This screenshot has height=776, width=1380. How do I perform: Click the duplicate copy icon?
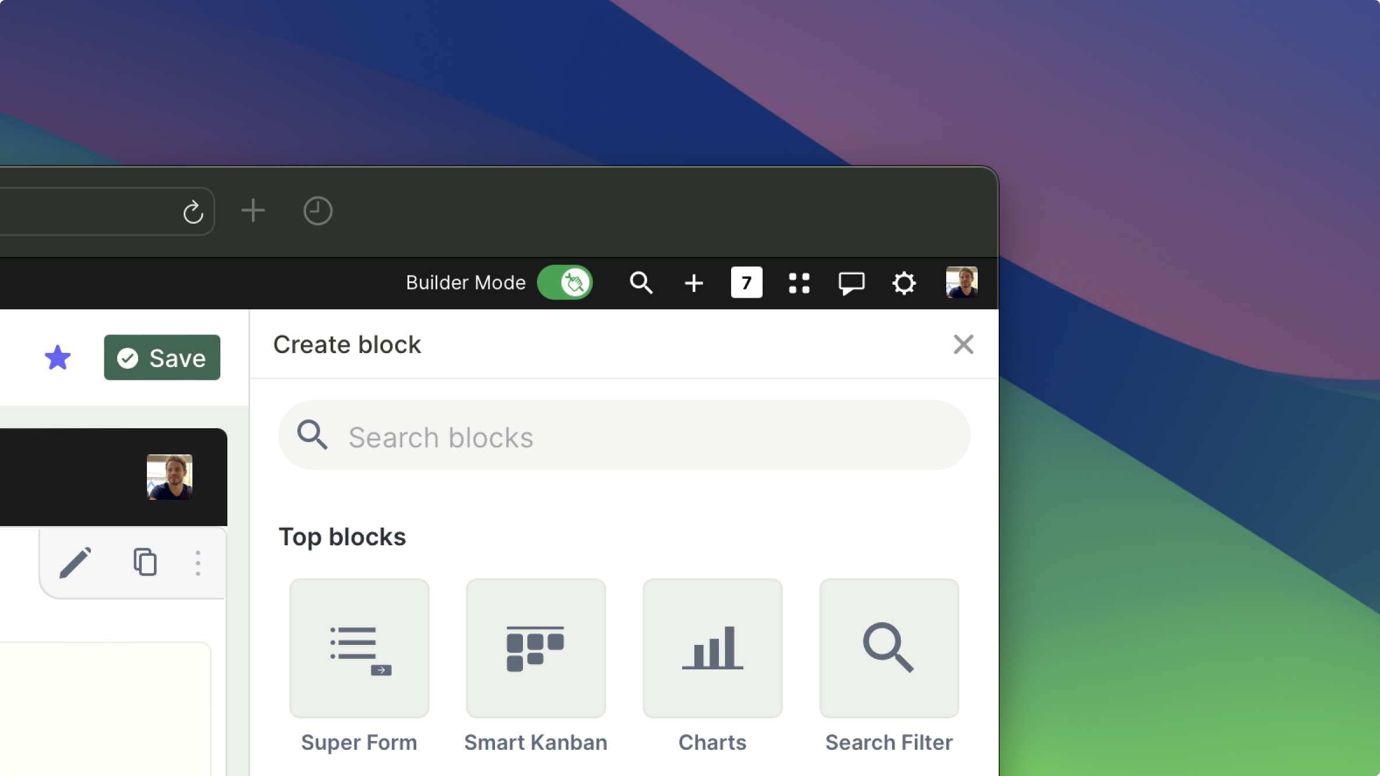[145, 562]
